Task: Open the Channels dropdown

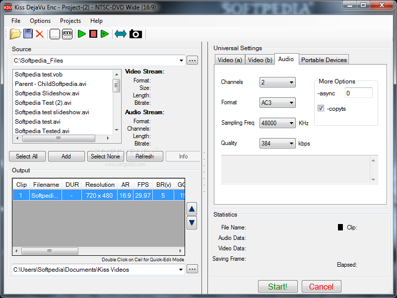Action: [277, 82]
